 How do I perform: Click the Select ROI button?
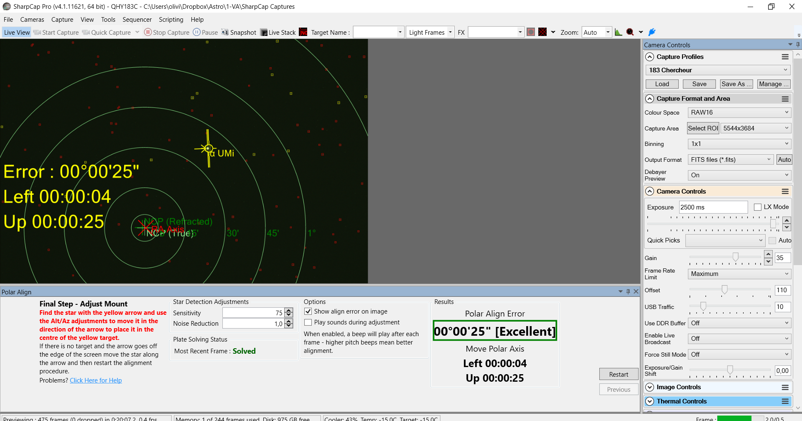tap(703, 128)
